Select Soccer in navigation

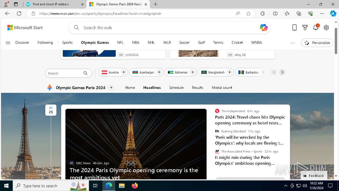(x=184, y=42)
